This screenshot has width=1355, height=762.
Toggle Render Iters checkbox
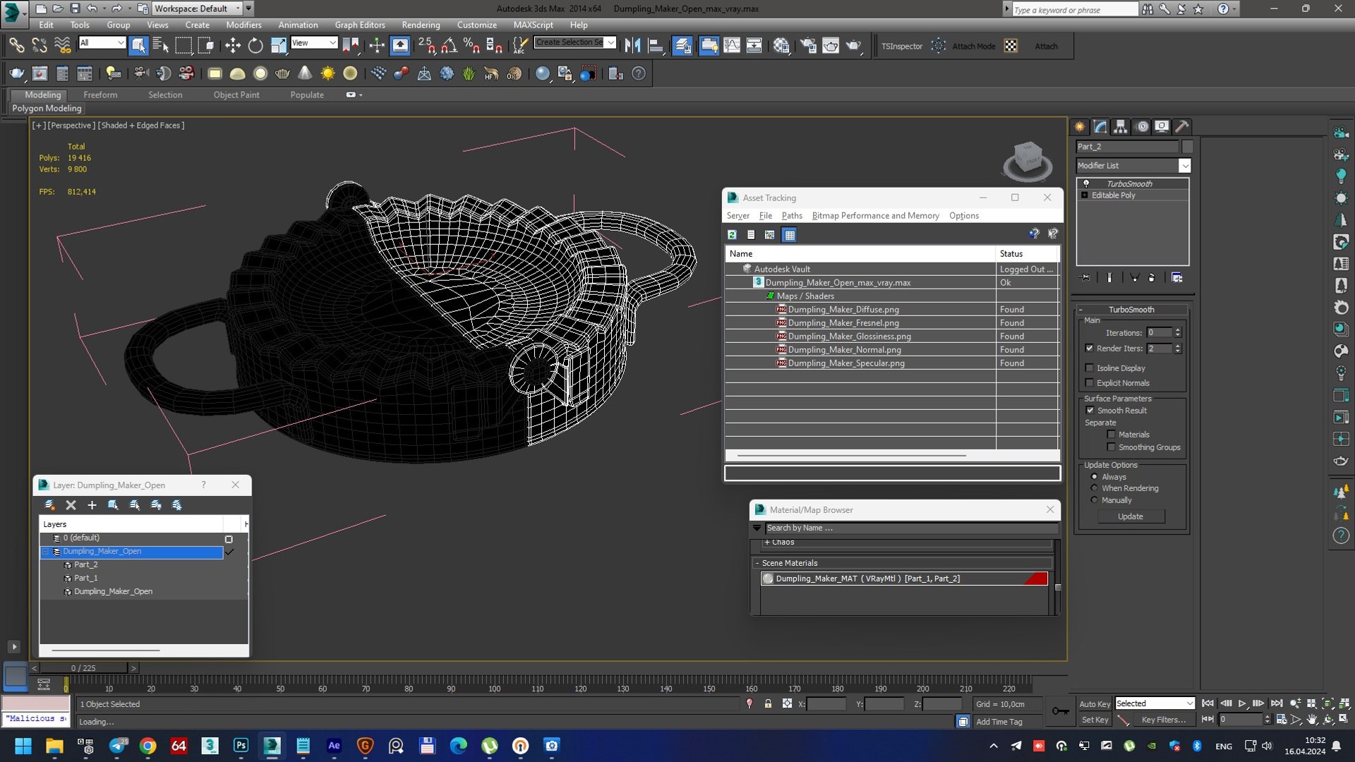1090,349
